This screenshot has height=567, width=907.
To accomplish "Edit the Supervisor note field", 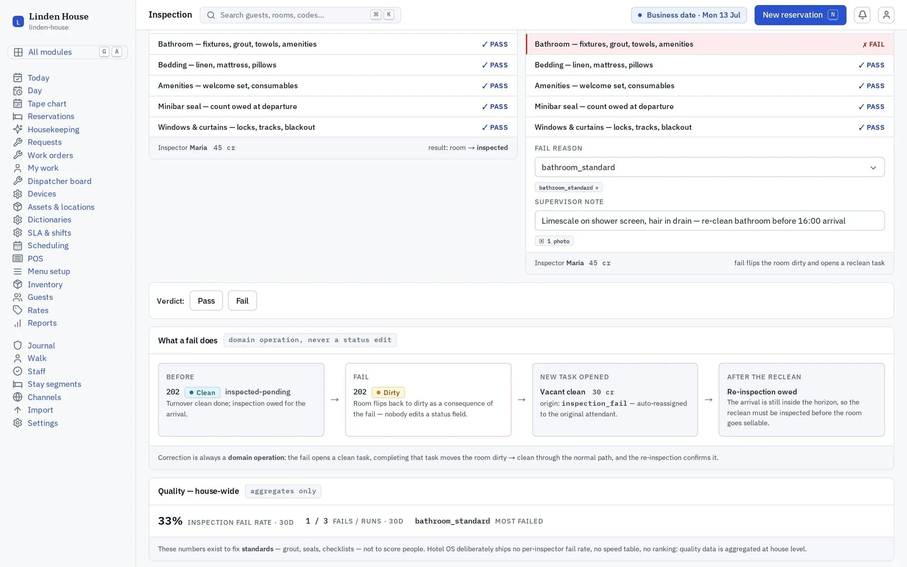I will 709,220.
